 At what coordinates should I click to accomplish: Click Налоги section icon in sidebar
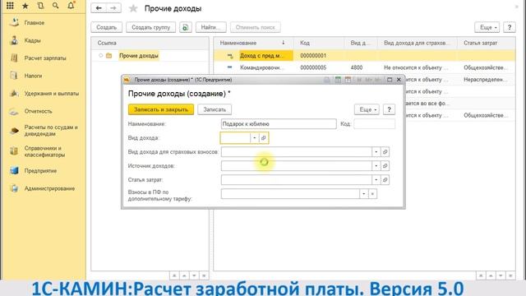14,76
